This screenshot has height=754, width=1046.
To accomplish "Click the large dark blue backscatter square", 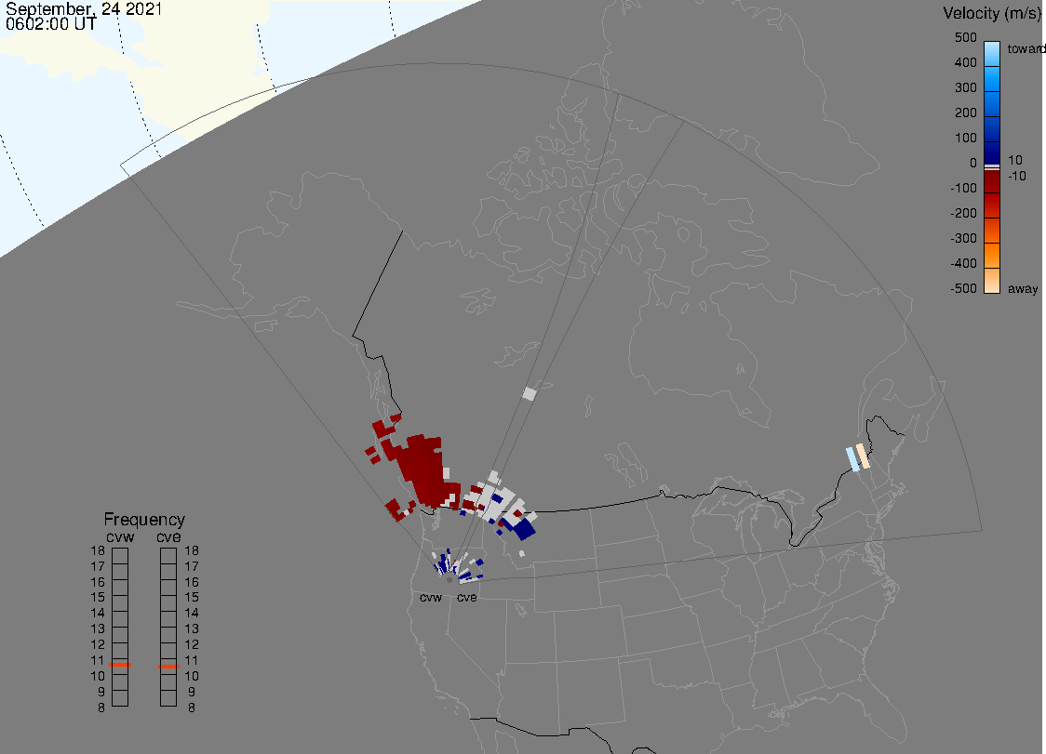I will 524,529.
